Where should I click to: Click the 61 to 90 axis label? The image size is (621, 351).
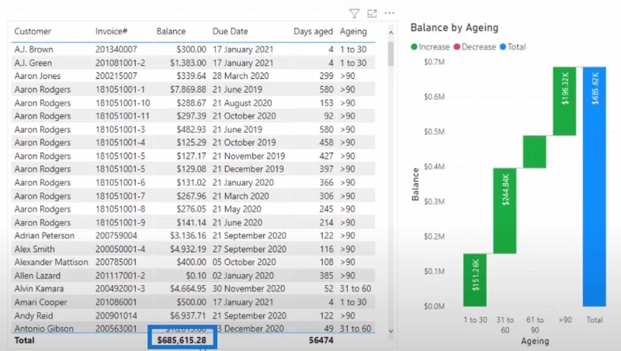coord(535,325)
